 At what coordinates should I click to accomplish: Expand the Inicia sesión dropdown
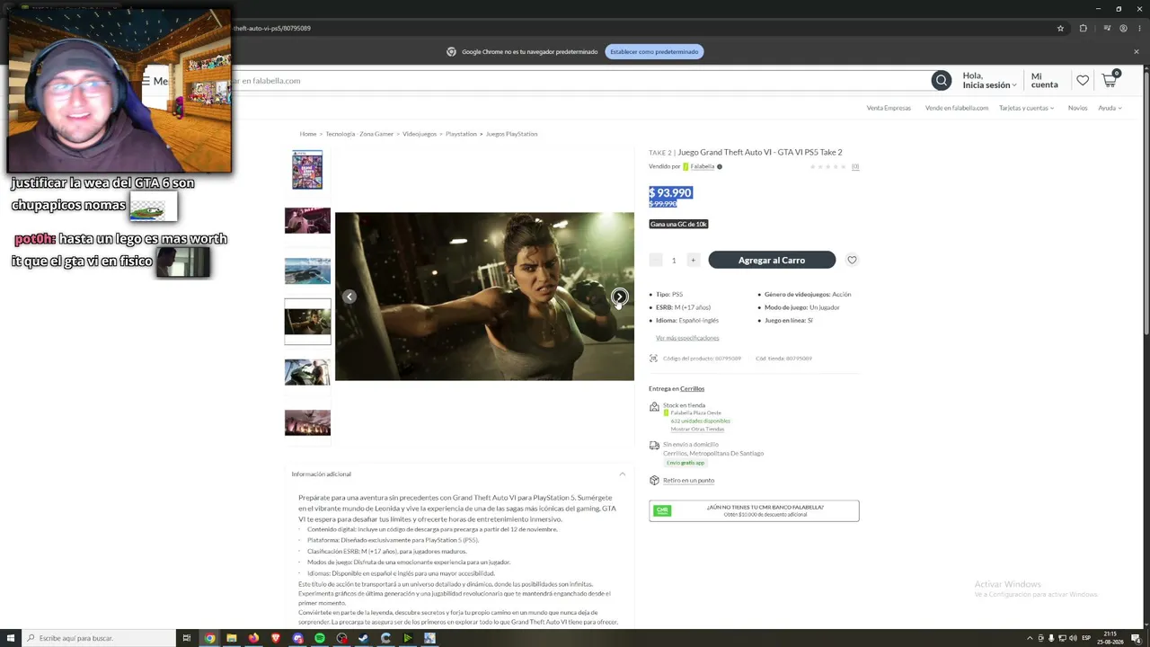click(x=989, y=85)
